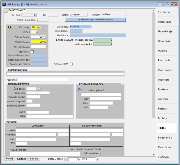The height and width of the screenshot is (165, 180).
Task: Select the Invalidita tab
Action: pos(167,51)
